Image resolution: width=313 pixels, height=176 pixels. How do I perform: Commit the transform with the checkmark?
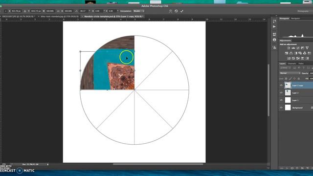(181, 11)
